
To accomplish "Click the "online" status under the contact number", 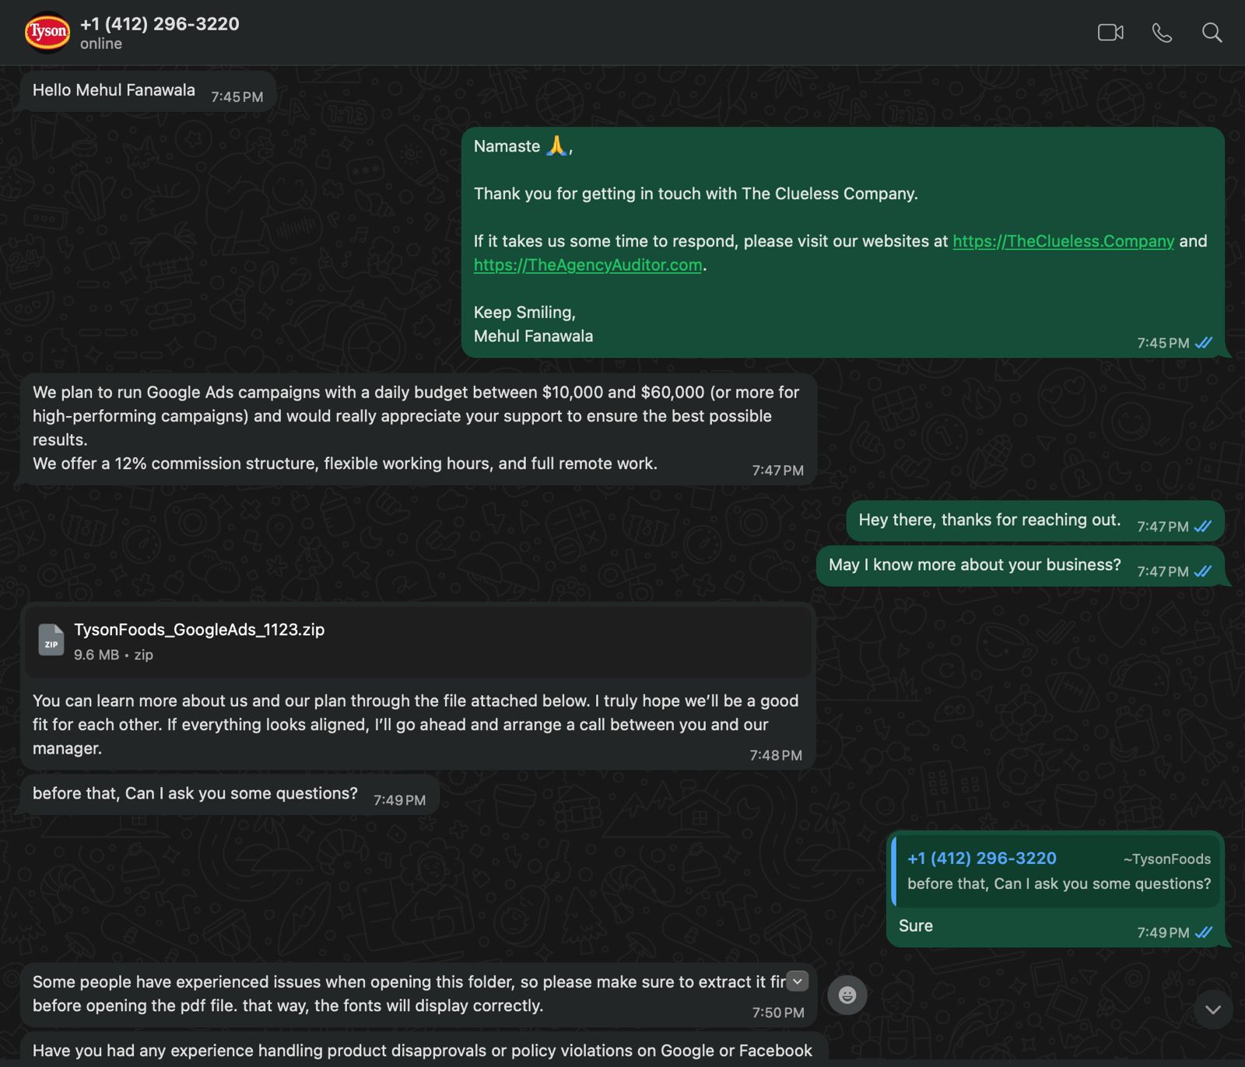I will [101, 44].
